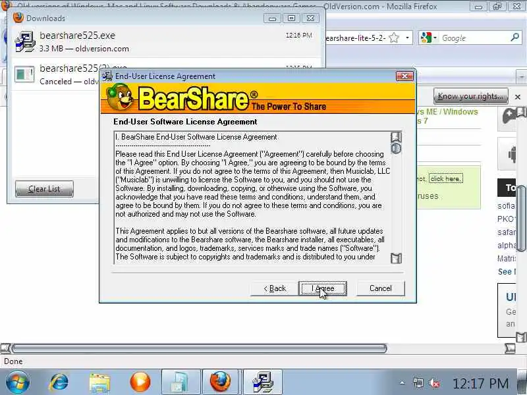Click the BearShare bear mascot logo
This screenshot has height=395, width=527.
[119, 97]
